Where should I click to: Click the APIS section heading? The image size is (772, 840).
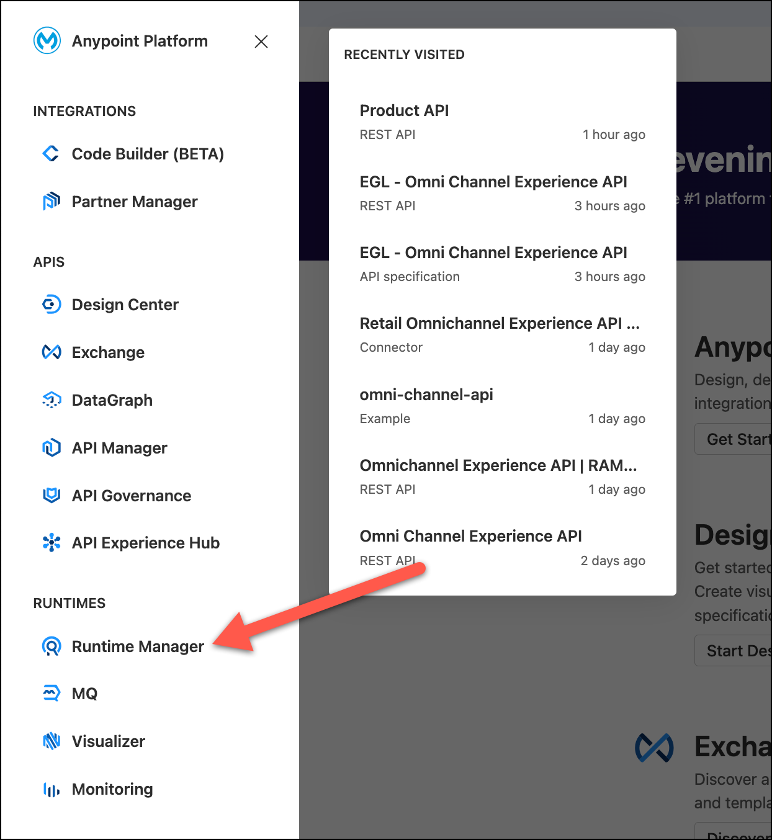49,262
